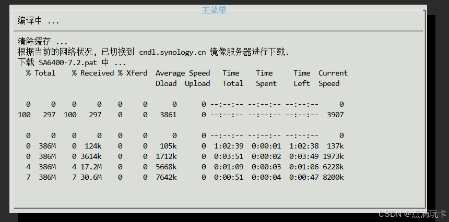
Task: Click the Time Left column header
Action: tap(302, 78)
